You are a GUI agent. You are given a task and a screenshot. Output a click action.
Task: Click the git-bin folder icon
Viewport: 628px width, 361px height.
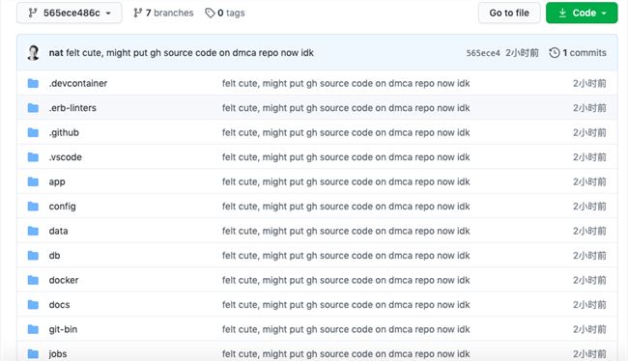(33, 329)
